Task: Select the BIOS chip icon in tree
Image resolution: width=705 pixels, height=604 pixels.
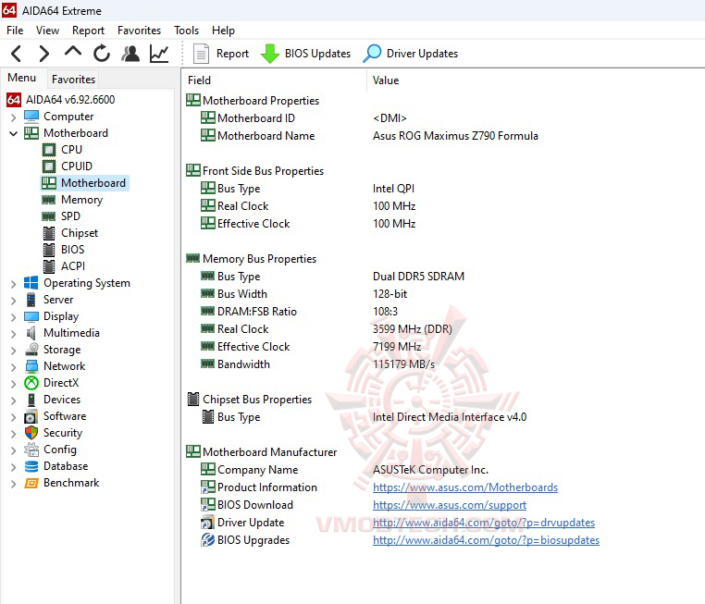Action: (x=49, y=250)
